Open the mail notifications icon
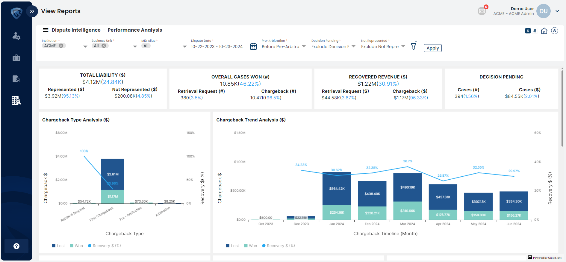This screenshot has height=262, width=566. 482,11
